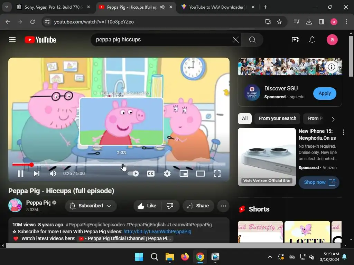Switch to the Sony Vegas Pro tab

coord(53,7)
